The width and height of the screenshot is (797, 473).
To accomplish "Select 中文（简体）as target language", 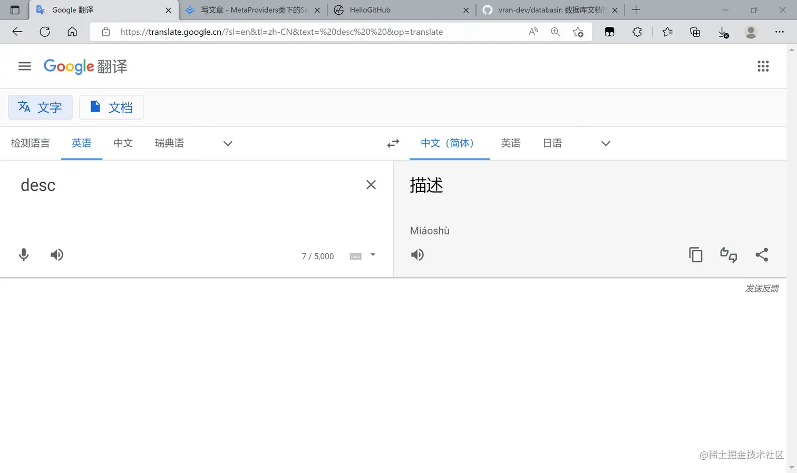I will [x=450, y=143].
